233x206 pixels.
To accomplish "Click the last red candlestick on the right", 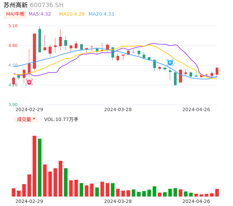I will click(217, 71).
